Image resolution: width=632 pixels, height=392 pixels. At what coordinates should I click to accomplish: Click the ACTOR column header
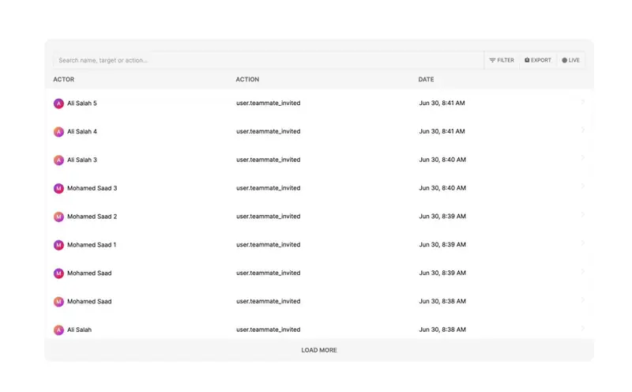point(64,80)
